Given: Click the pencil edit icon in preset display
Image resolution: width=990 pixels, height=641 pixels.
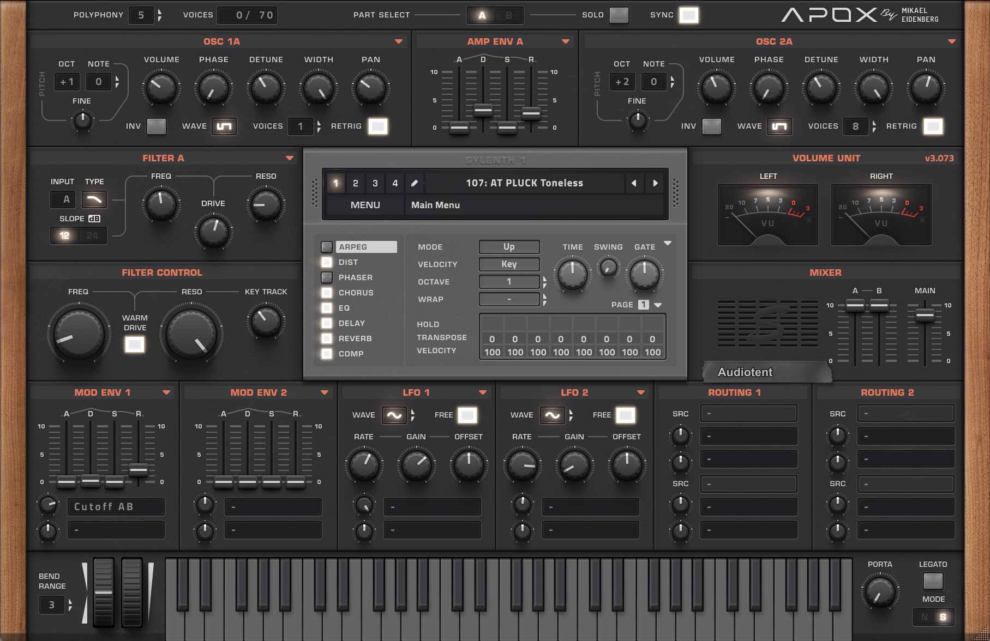Looking at the screenshot, I should (415, 183).
